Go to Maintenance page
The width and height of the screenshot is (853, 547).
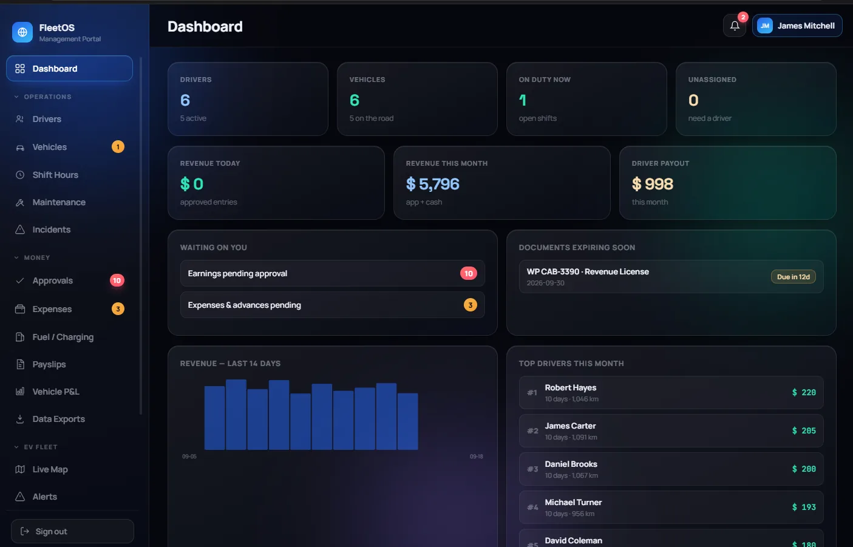69,202
